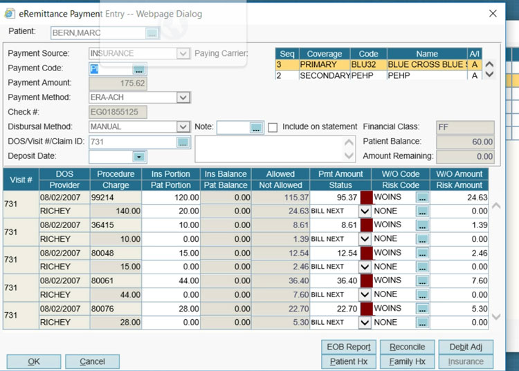Click the Note code input field
Screen dimensions: 519x371
[233, 128]
